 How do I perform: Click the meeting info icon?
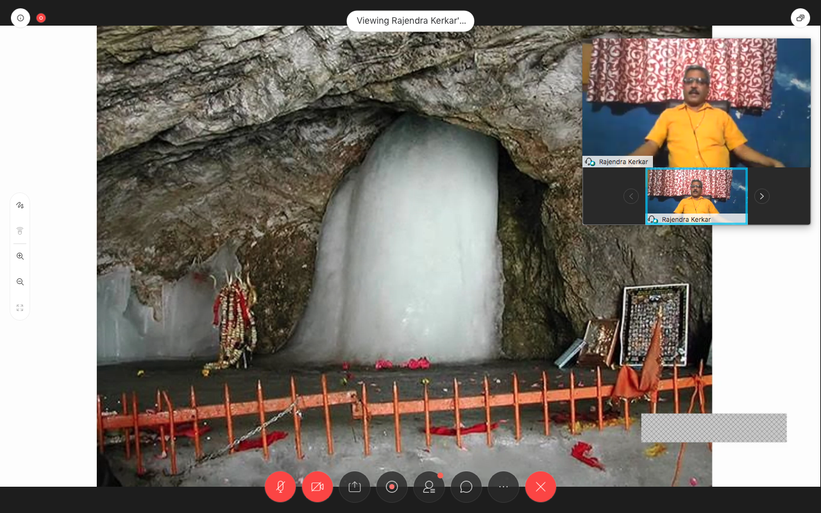(21, 18)
